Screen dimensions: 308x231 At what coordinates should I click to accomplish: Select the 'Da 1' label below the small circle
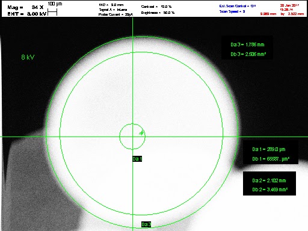137,159
